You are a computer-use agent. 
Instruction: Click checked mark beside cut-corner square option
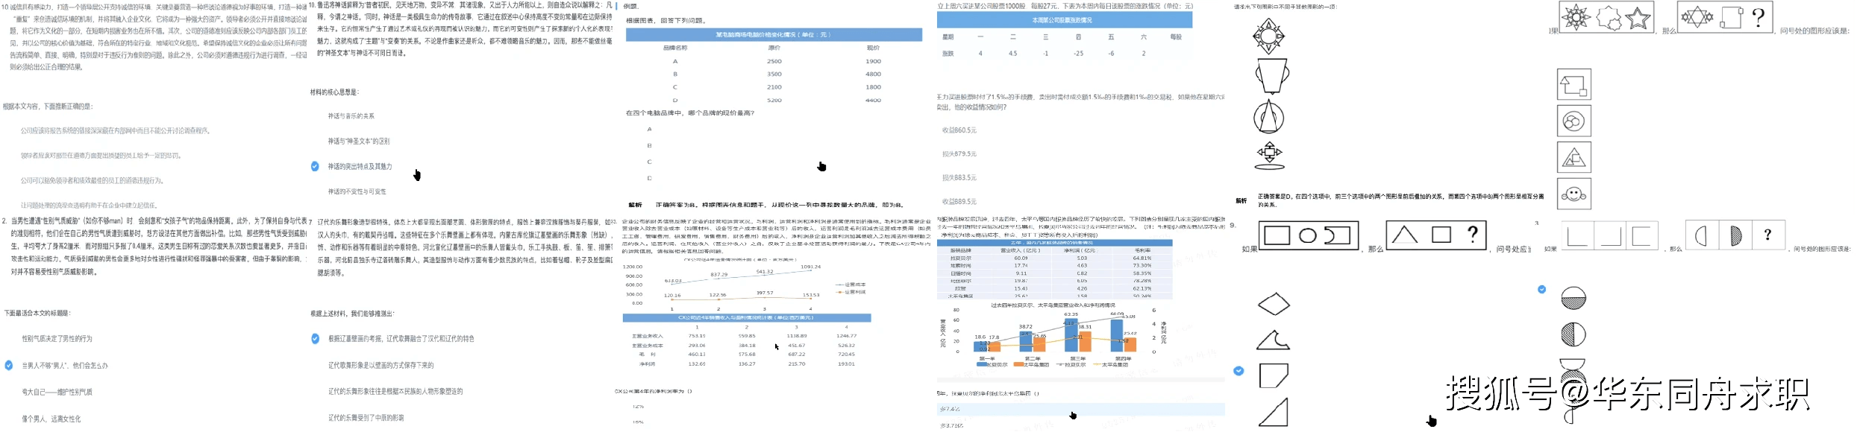pos(1238,370)
